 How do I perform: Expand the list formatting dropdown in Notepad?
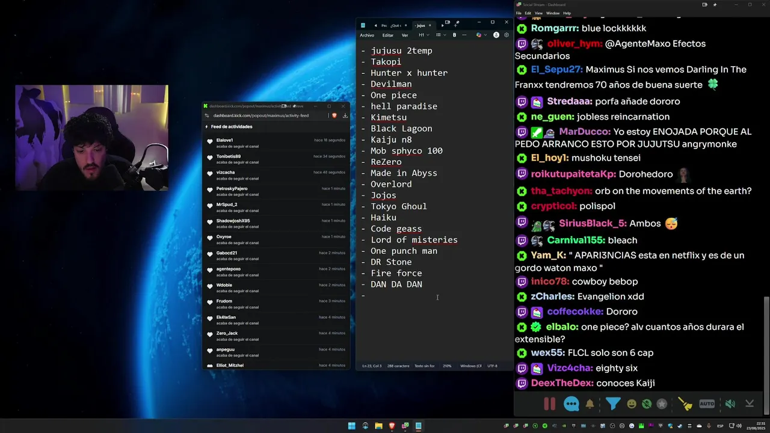[x=441, y=35]
